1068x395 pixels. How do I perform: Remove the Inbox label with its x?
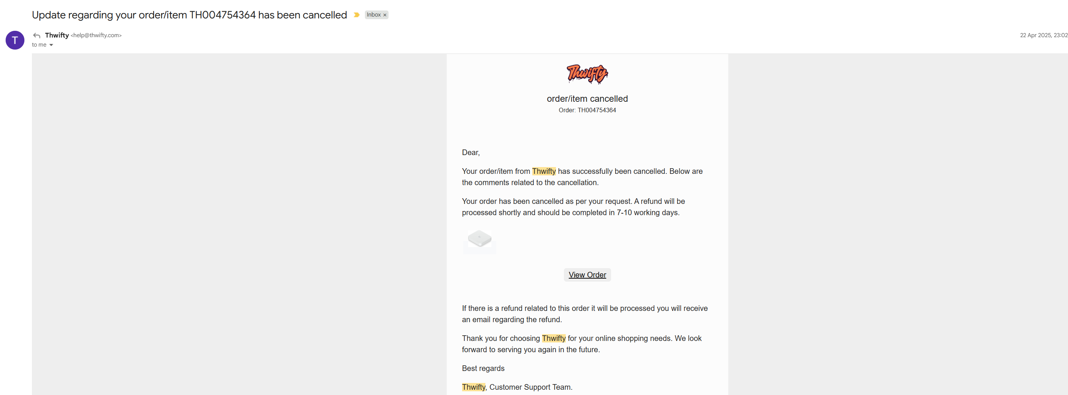click(x=385, y=15)
